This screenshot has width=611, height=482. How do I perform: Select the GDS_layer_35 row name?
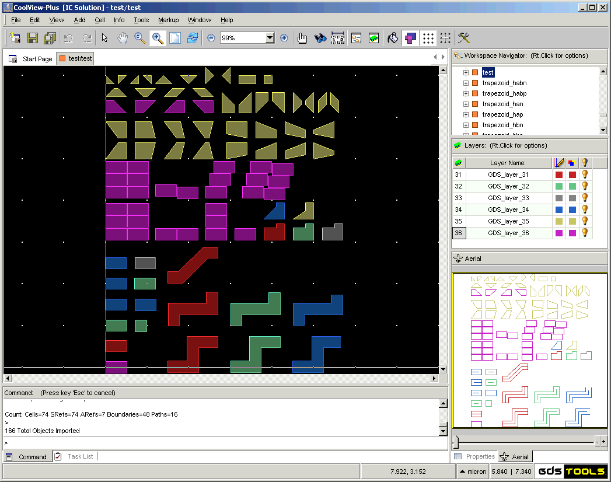click(508, 221)
